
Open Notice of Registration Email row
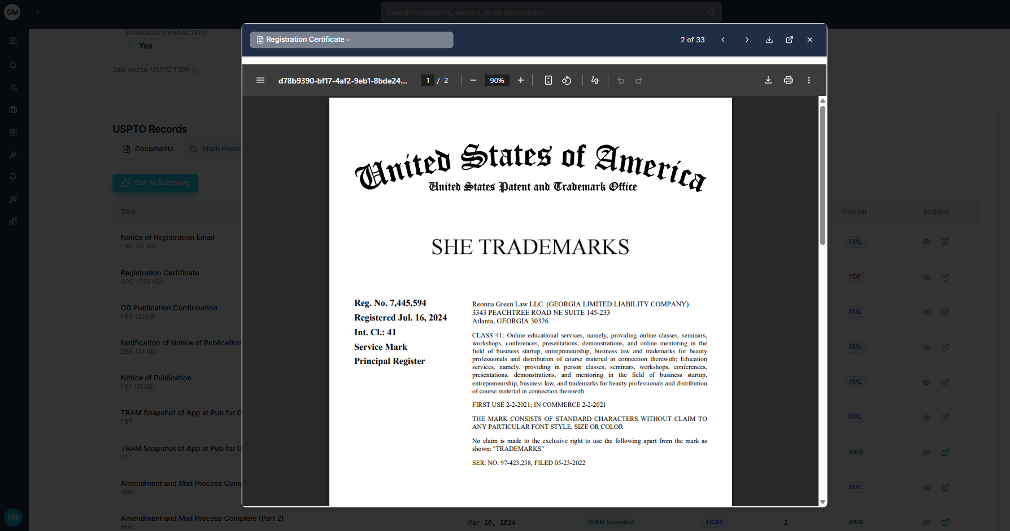click(167, 238)
